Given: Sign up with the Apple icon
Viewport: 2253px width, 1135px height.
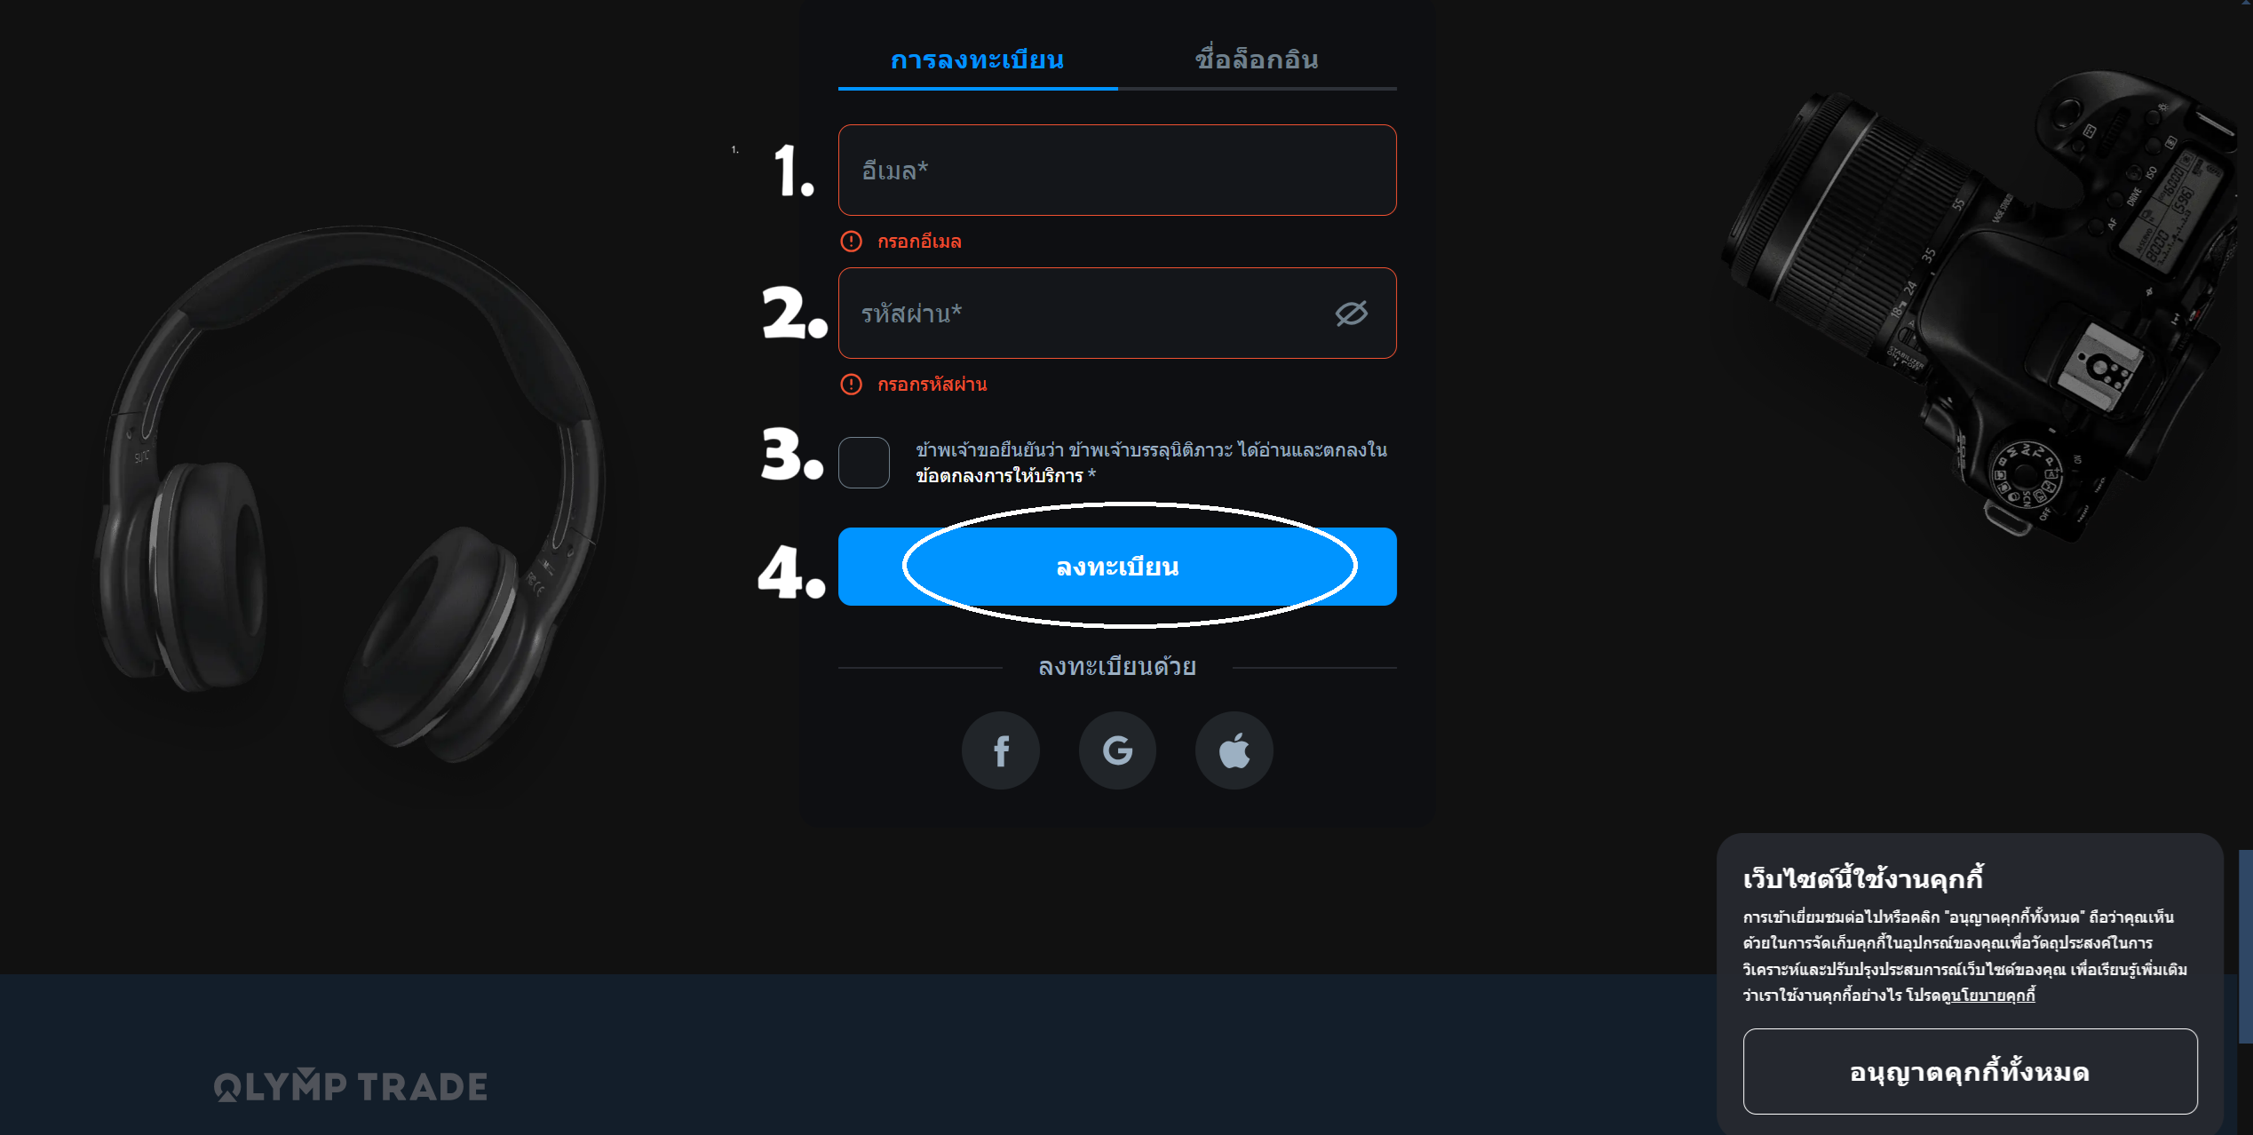Looking at the screenshot, I should tap(1234, 750).
